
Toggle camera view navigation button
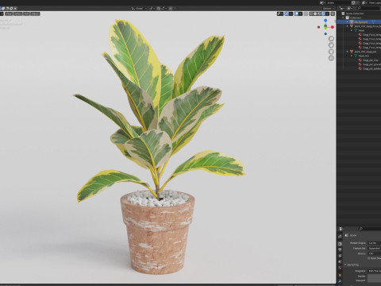coord(331,52)
